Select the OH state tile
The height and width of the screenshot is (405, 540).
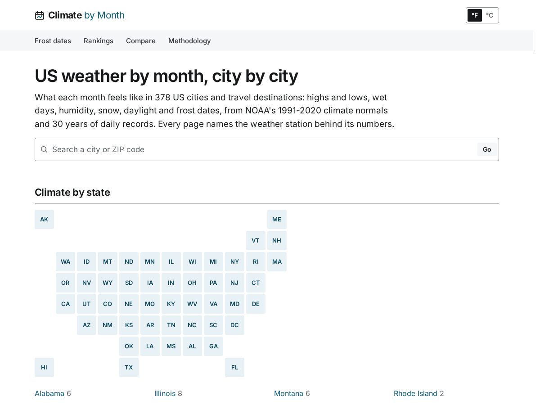192,283
